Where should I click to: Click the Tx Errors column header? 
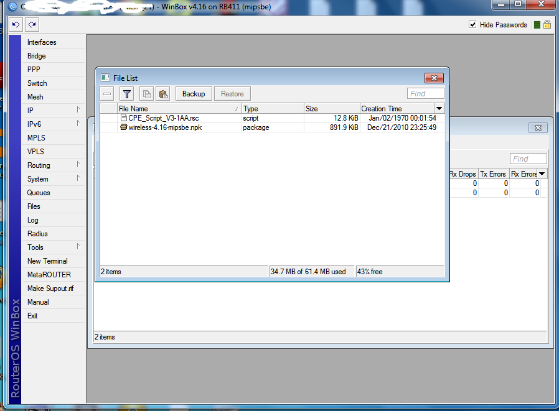click(x=494, y=174)
